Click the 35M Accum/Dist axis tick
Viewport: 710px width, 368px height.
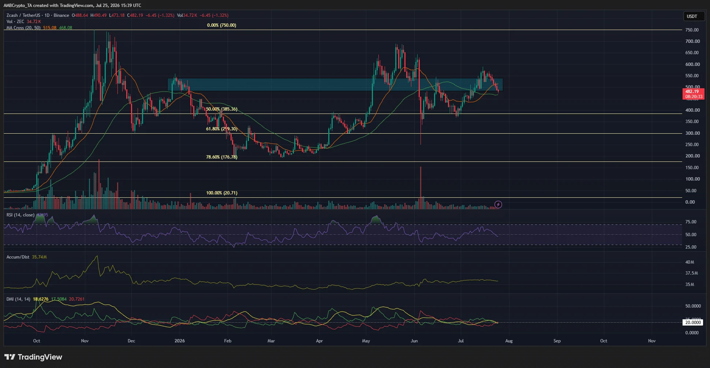click(690, 285)
